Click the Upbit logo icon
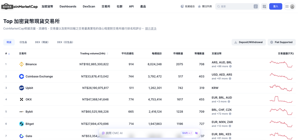298x140 pixels. [x=21, y=88]
